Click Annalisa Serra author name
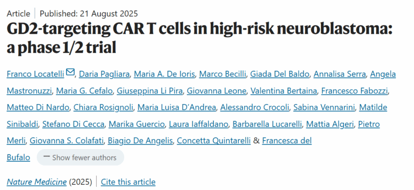The width and height of the screenshot is (414, 190). click(339, 74)
